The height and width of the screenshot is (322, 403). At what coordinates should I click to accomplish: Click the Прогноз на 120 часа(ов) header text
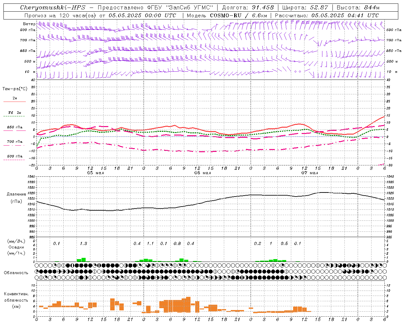click(x=60, y=15)
